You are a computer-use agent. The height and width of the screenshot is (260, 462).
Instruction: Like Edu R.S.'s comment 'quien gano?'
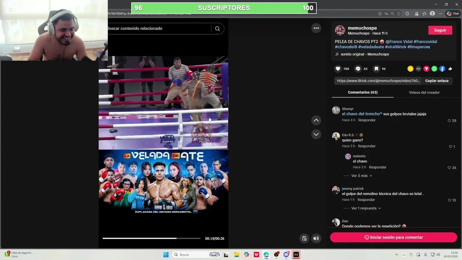pyautogui.click(x=450, y=147)
